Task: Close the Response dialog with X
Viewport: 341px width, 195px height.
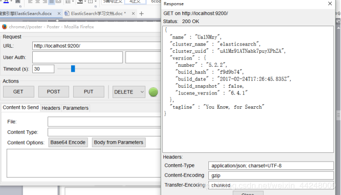Action: pyautogui.click(x=330, y=4)
